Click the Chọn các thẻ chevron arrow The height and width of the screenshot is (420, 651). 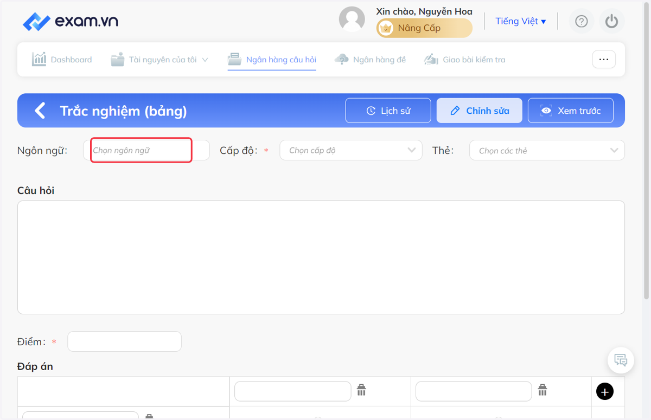(614, 150)
